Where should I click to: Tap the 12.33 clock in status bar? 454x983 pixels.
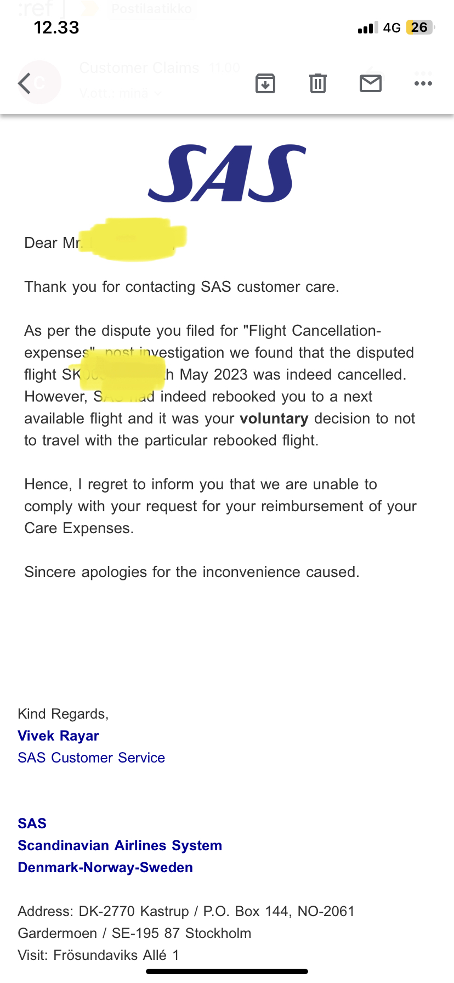coord(56,27)
